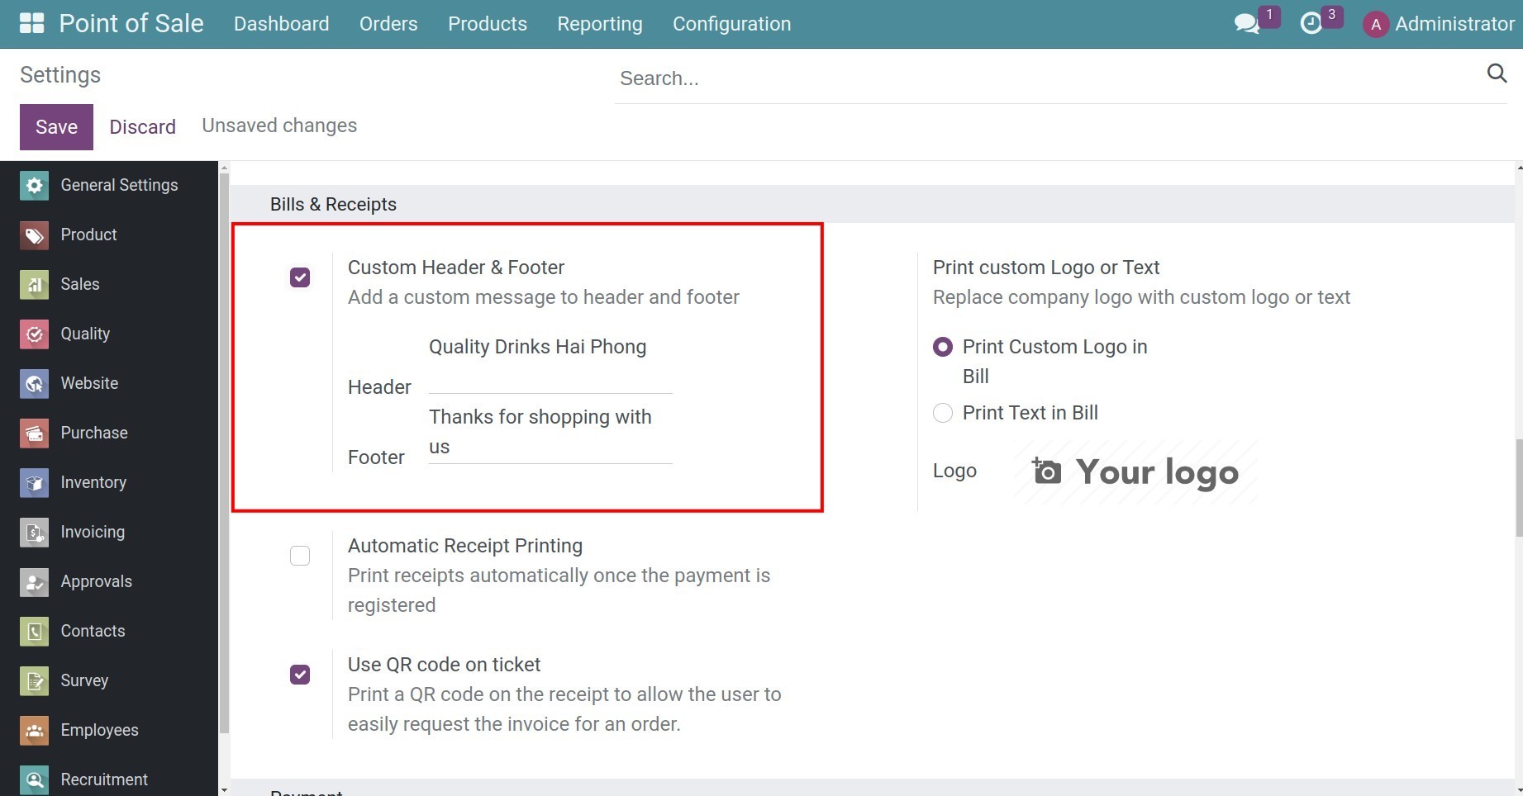Screen dimensions: 1523x796
Task: Save the unsaved settings changes
Action: pyautogui.click(x=55, y=126)
